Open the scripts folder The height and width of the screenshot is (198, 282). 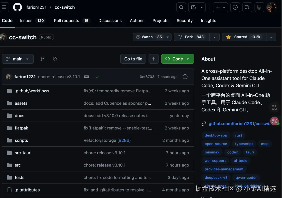(x=21, y=141)
